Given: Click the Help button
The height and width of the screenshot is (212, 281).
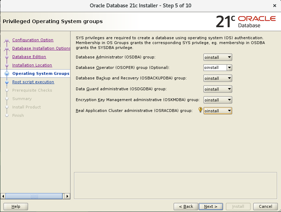Looking at the screenshot, I should click(16, 206).
